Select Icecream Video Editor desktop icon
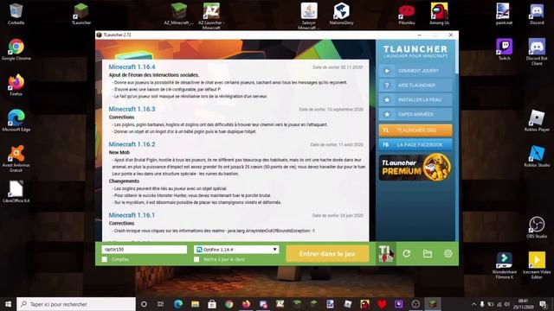554x311 pixels. (x=537, y=265)
